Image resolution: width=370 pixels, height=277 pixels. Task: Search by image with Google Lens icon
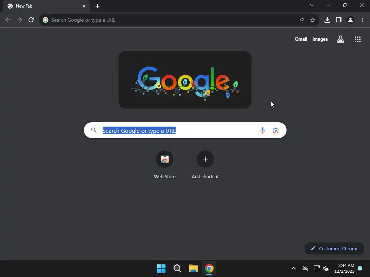click(x=276, y=130)
